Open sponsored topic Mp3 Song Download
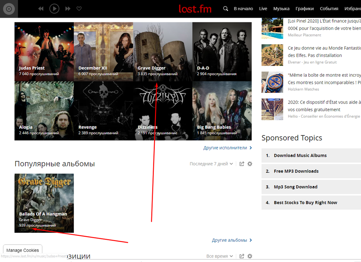The width and height of the screenshot is (361, 262). tap(311, 187)
